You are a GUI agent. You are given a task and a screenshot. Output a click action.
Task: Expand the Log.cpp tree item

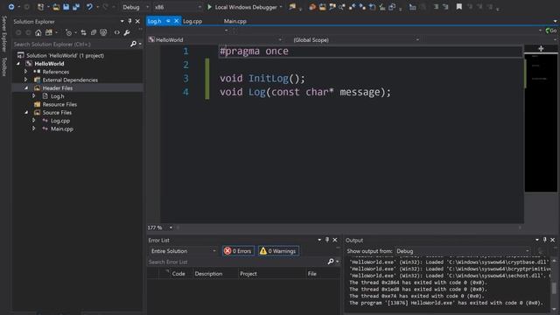pyautogui.click(x=34, y=121)
